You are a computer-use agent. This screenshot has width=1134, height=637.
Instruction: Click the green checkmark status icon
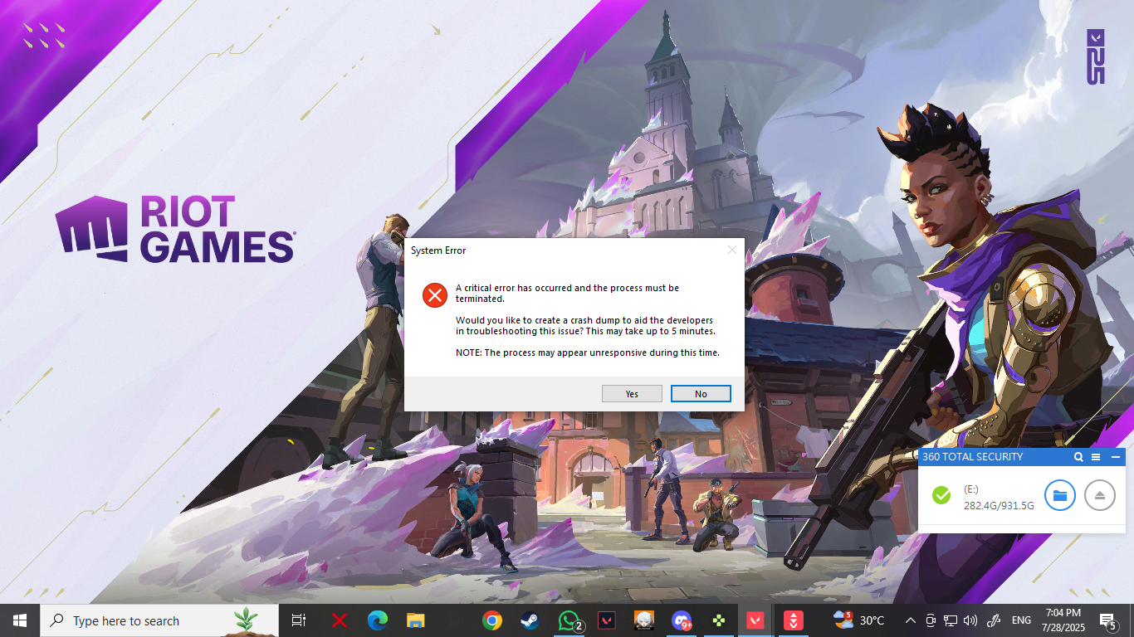941,495
